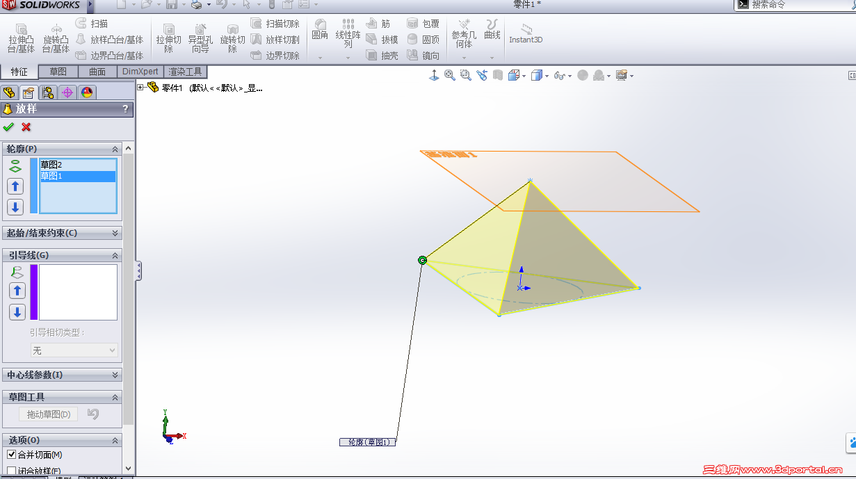Open the DimXpertManager tab icon
Viewport: 856px width, 479px height.
[x=67, y=92]
